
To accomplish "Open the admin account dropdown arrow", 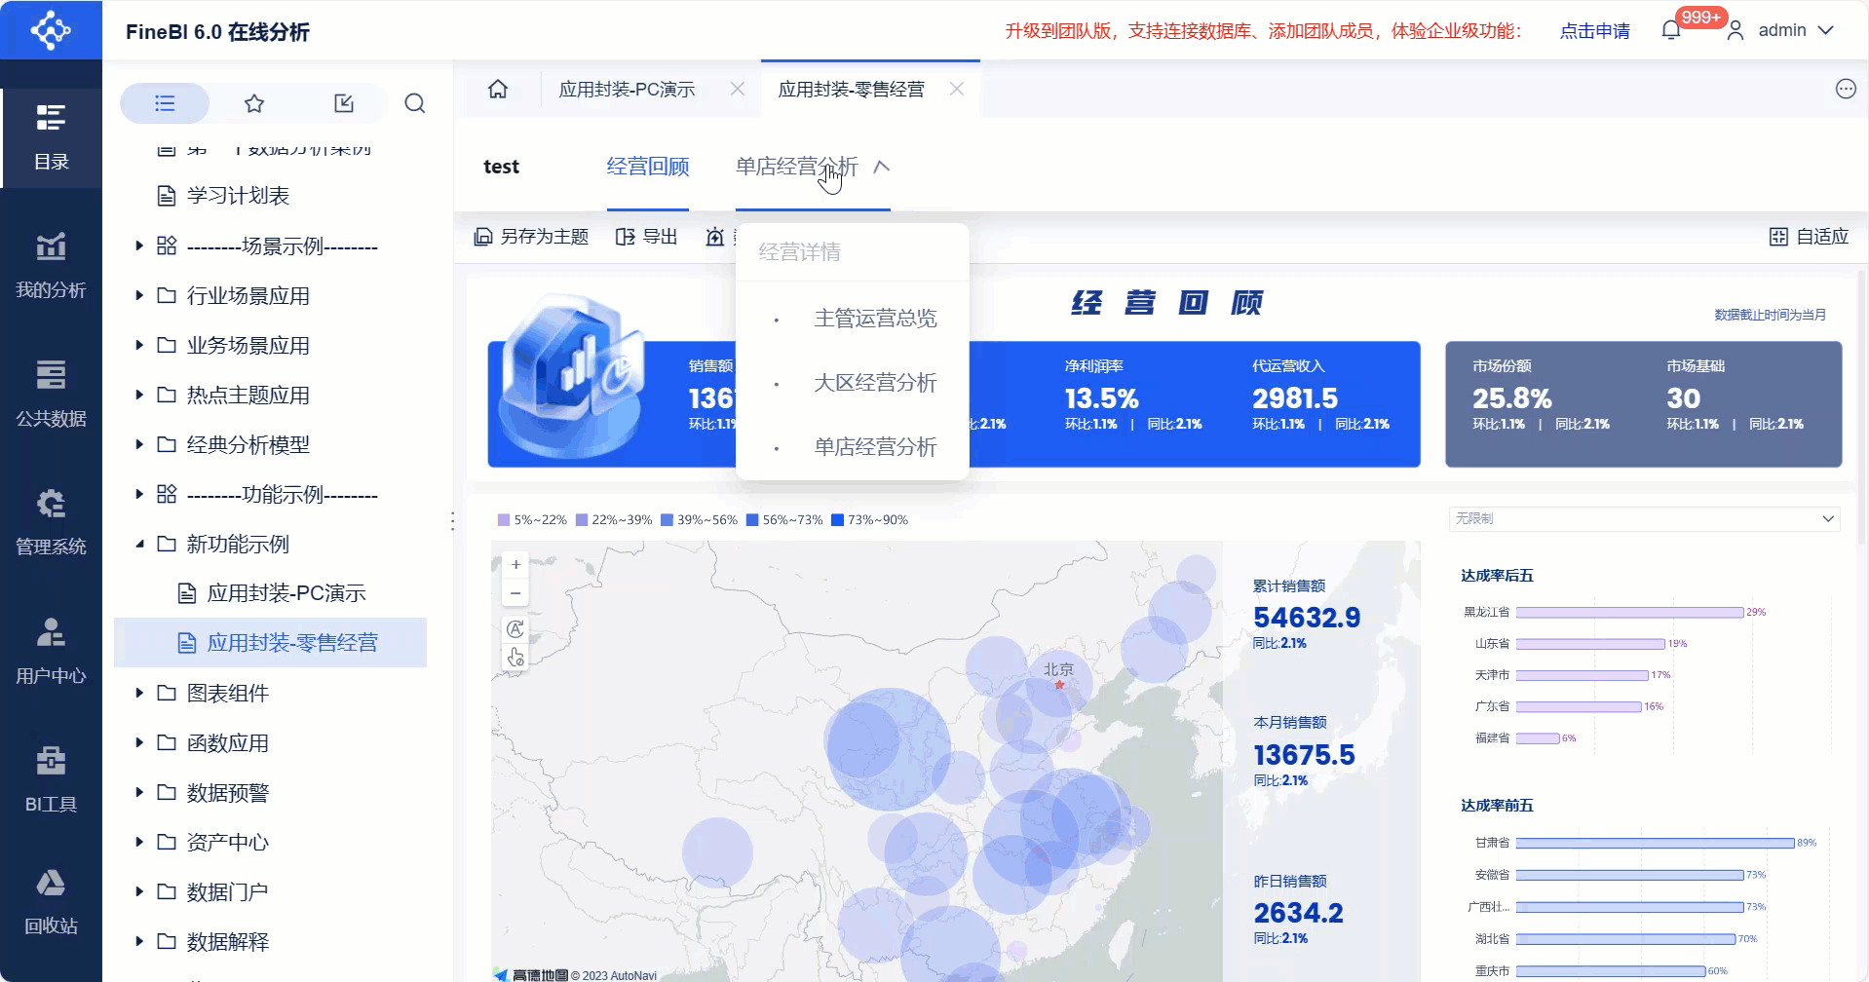I will tap(1826, 30).
